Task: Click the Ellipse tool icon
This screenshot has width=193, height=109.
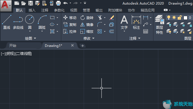Action: (x=52, y=24)
